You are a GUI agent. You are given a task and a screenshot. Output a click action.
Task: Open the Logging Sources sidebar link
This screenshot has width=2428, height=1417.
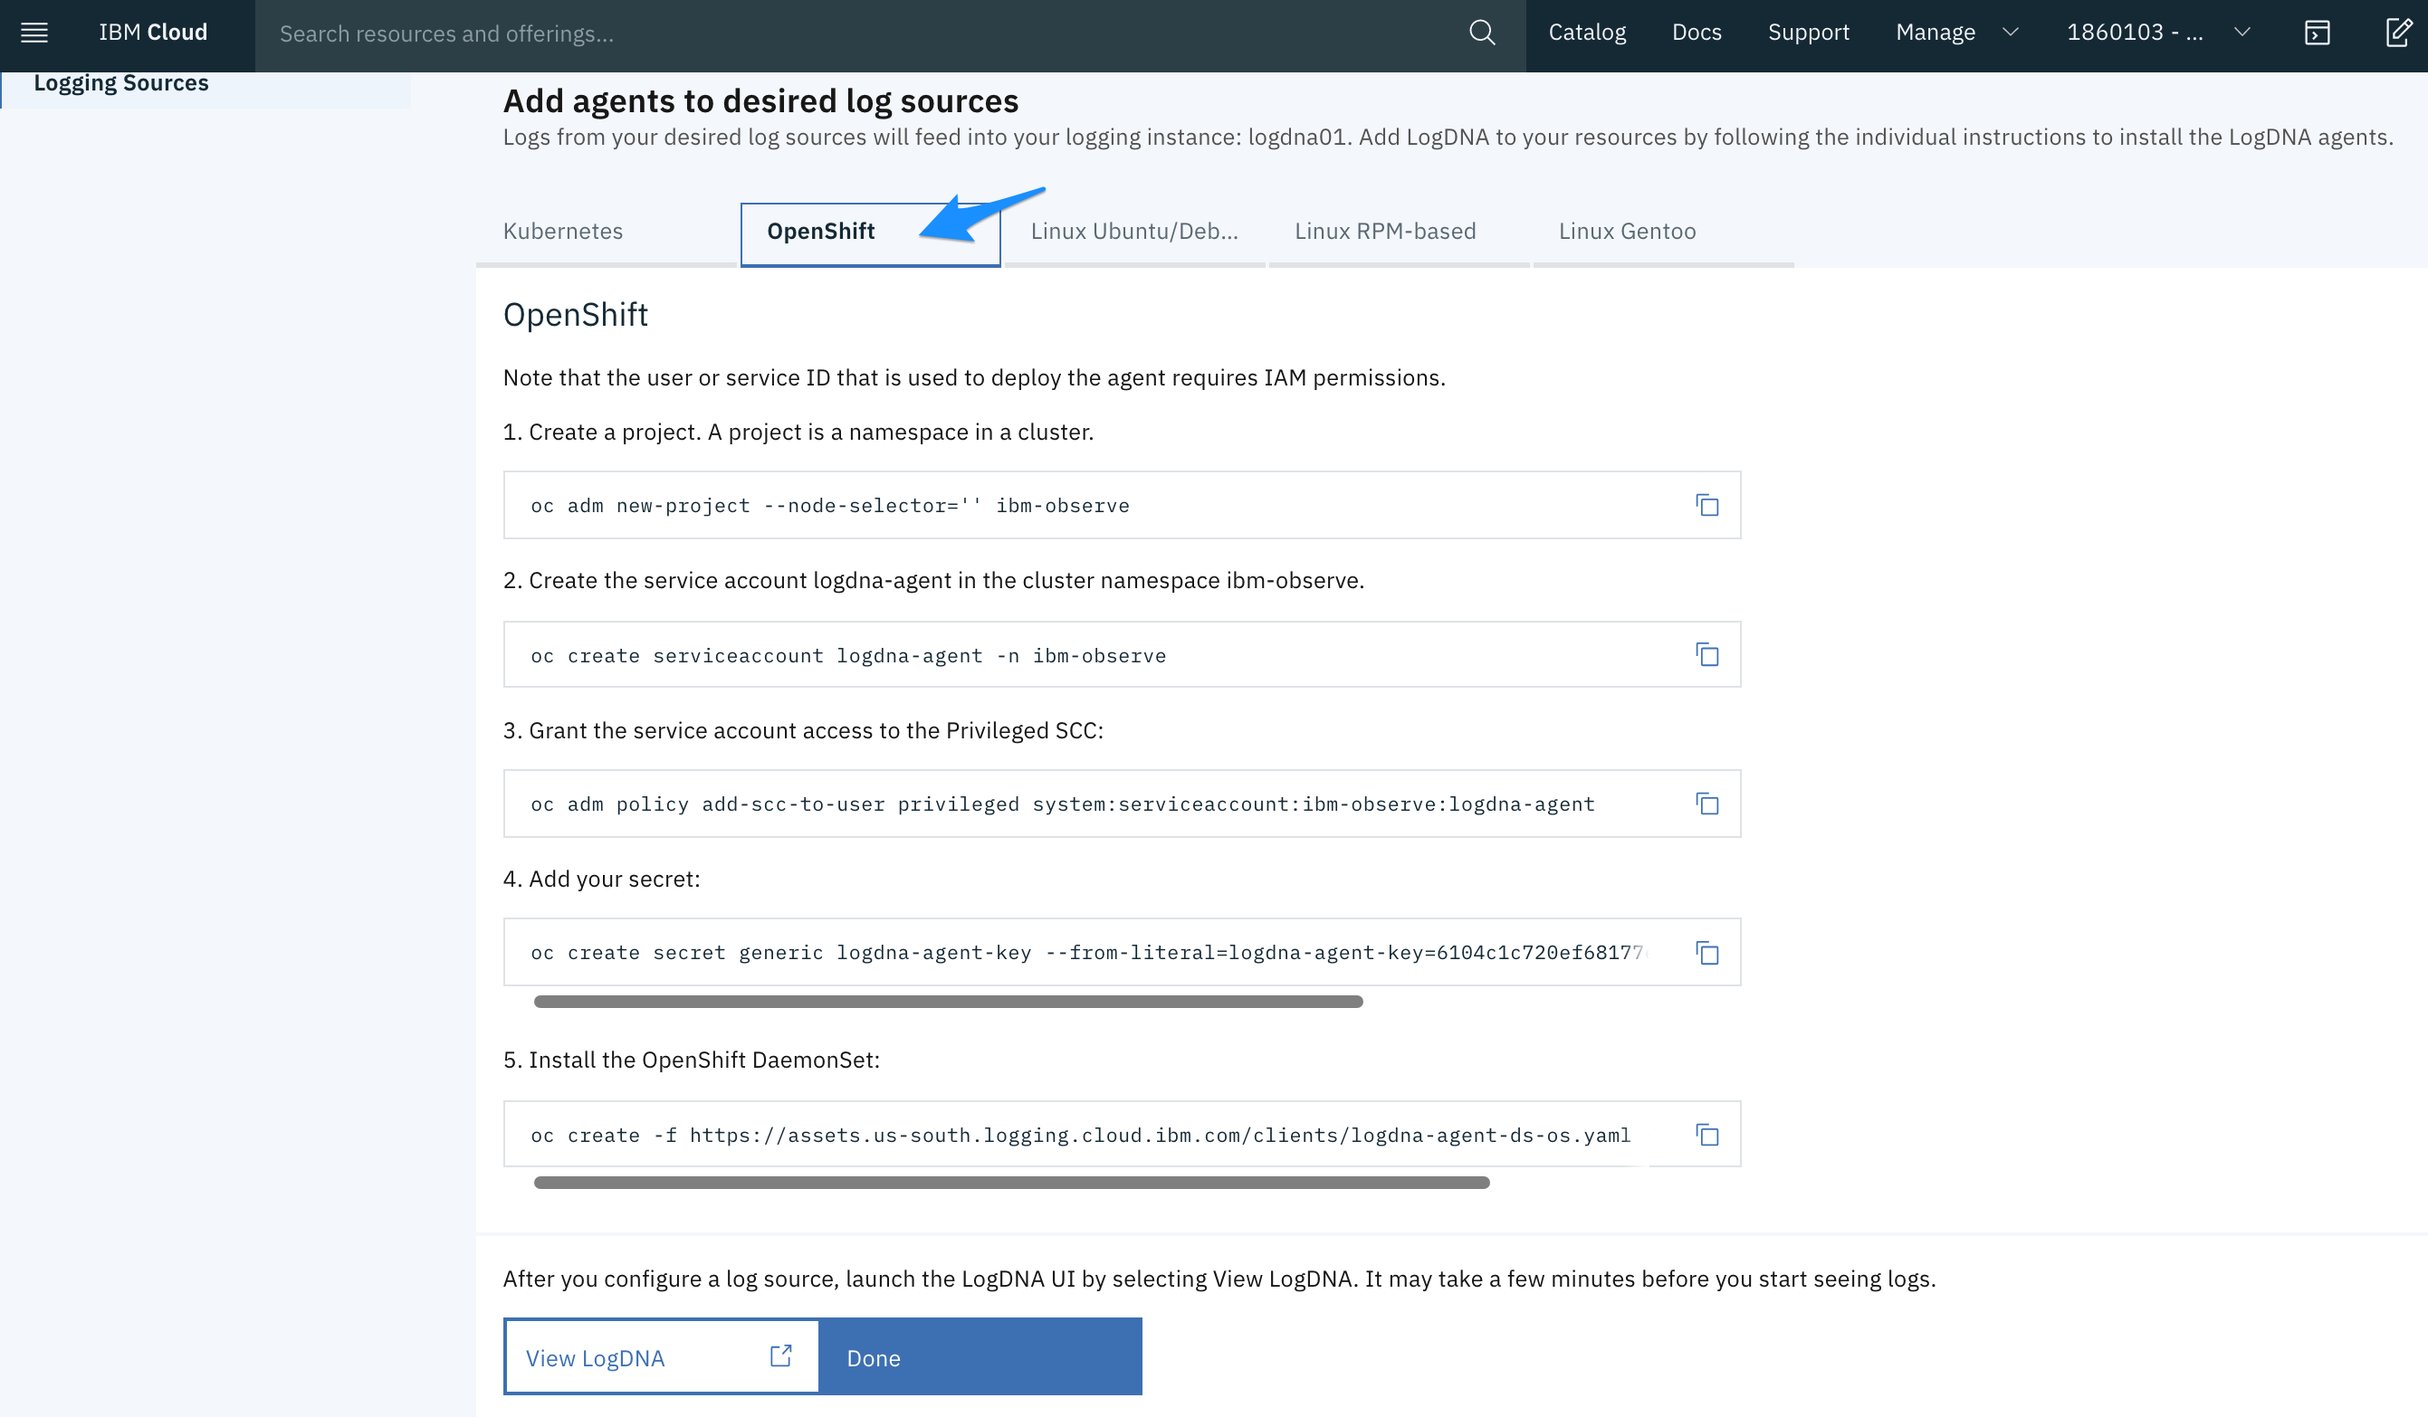(x=119, y=81)
